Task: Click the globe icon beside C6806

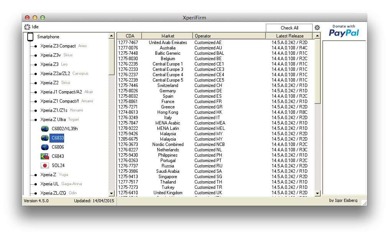Action: (x=45, y=147)
